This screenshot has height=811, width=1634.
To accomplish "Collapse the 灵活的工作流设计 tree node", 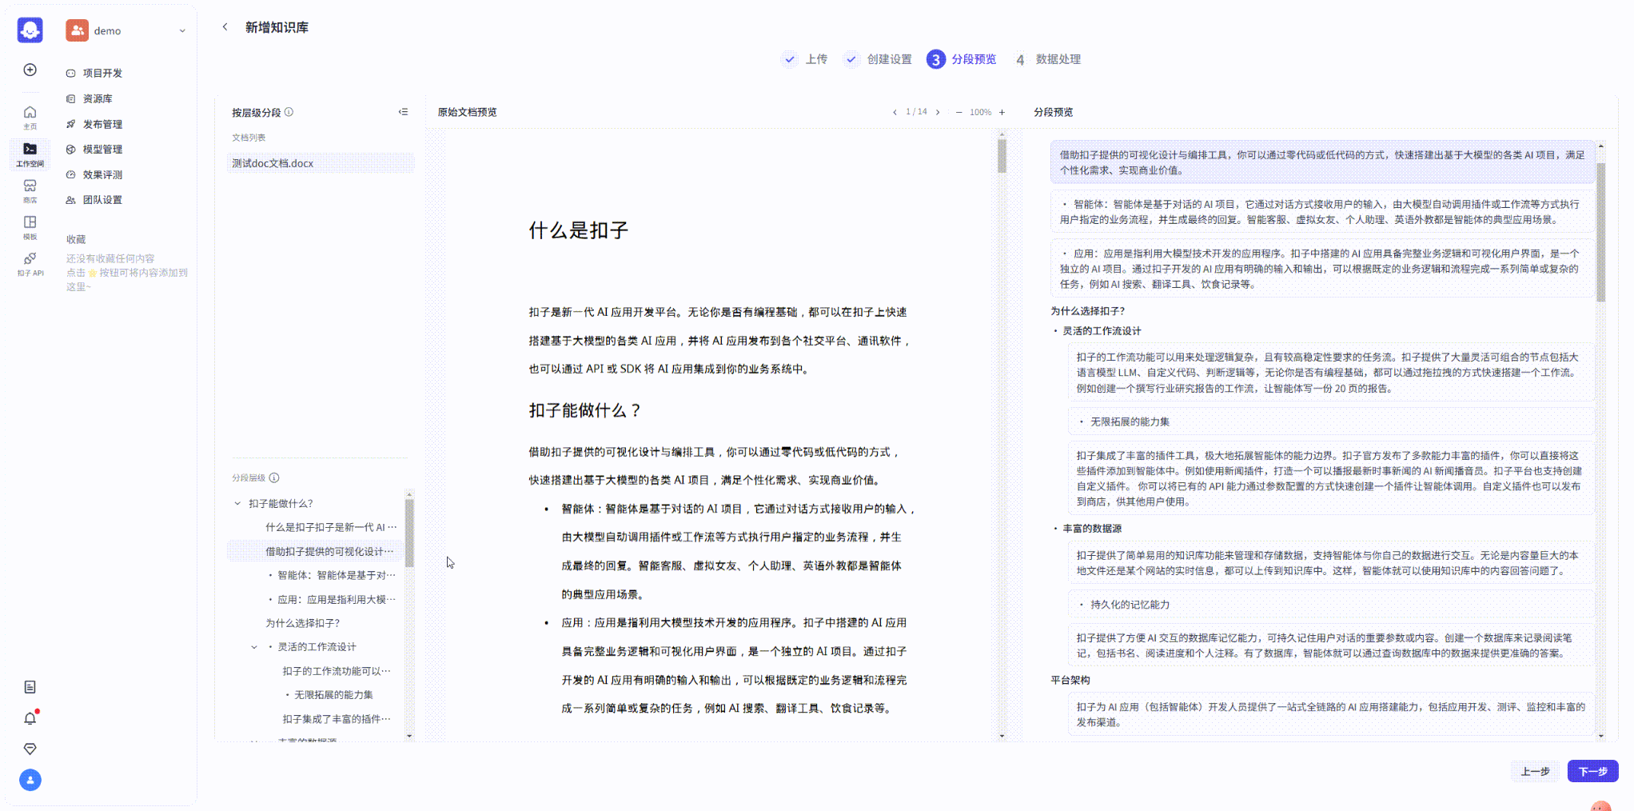I will pyautogui.click(x=254, y=647).
